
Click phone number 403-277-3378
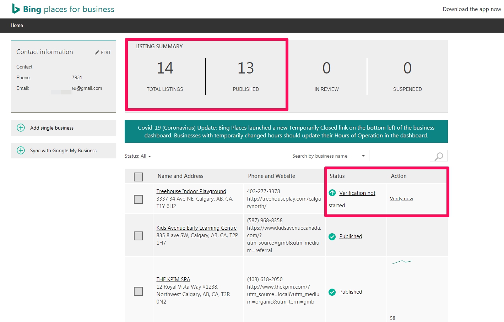point(264,191)
